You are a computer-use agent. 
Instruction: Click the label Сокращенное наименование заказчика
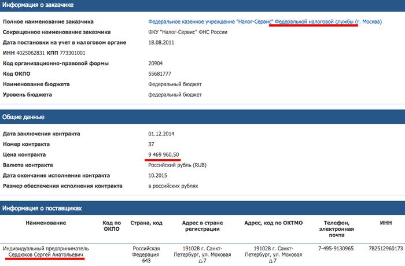[x=57, y=32]
